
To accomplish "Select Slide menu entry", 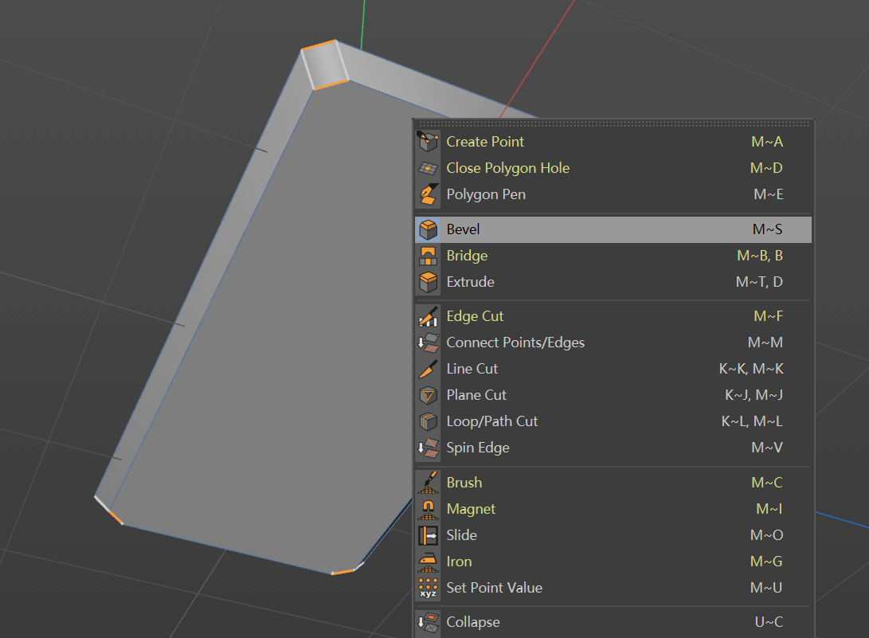I will [613, 535].
